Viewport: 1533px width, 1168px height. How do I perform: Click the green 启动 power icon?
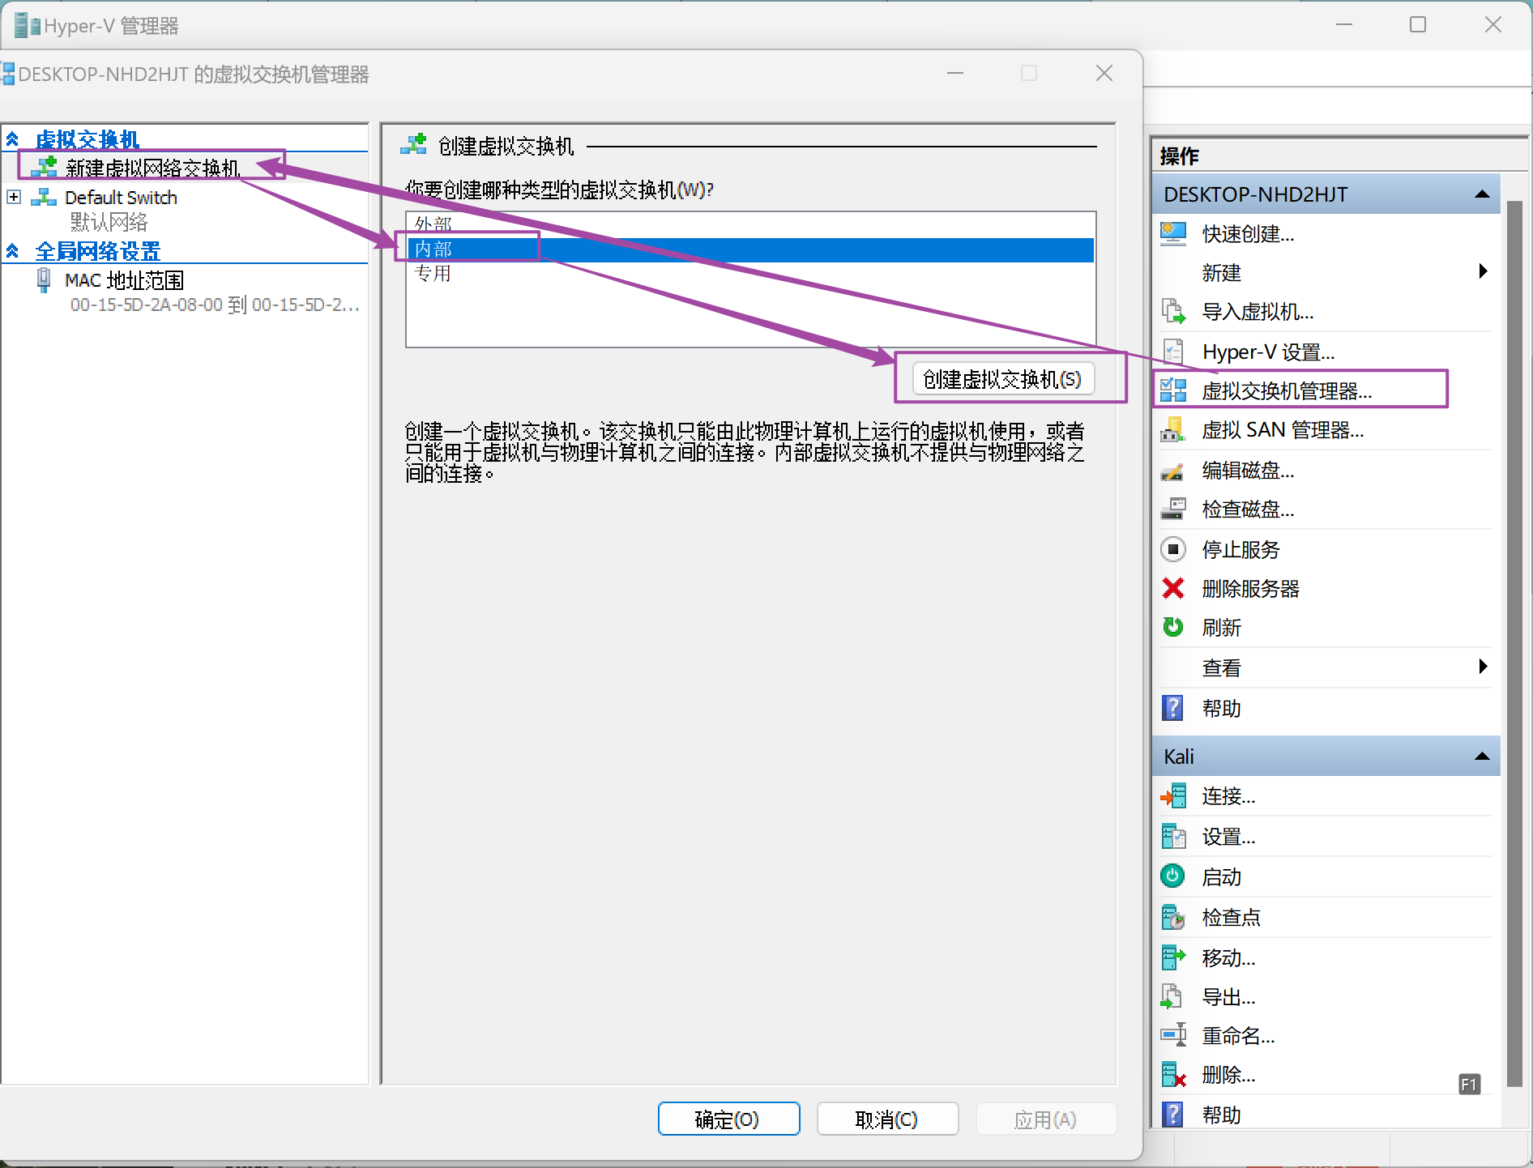pyautogui.click(x=1173, y=876)
